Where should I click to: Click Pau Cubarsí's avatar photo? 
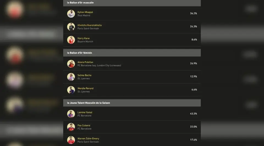71,127
